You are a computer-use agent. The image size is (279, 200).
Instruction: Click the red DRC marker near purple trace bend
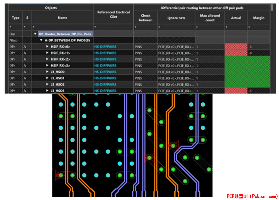(173, 146)
